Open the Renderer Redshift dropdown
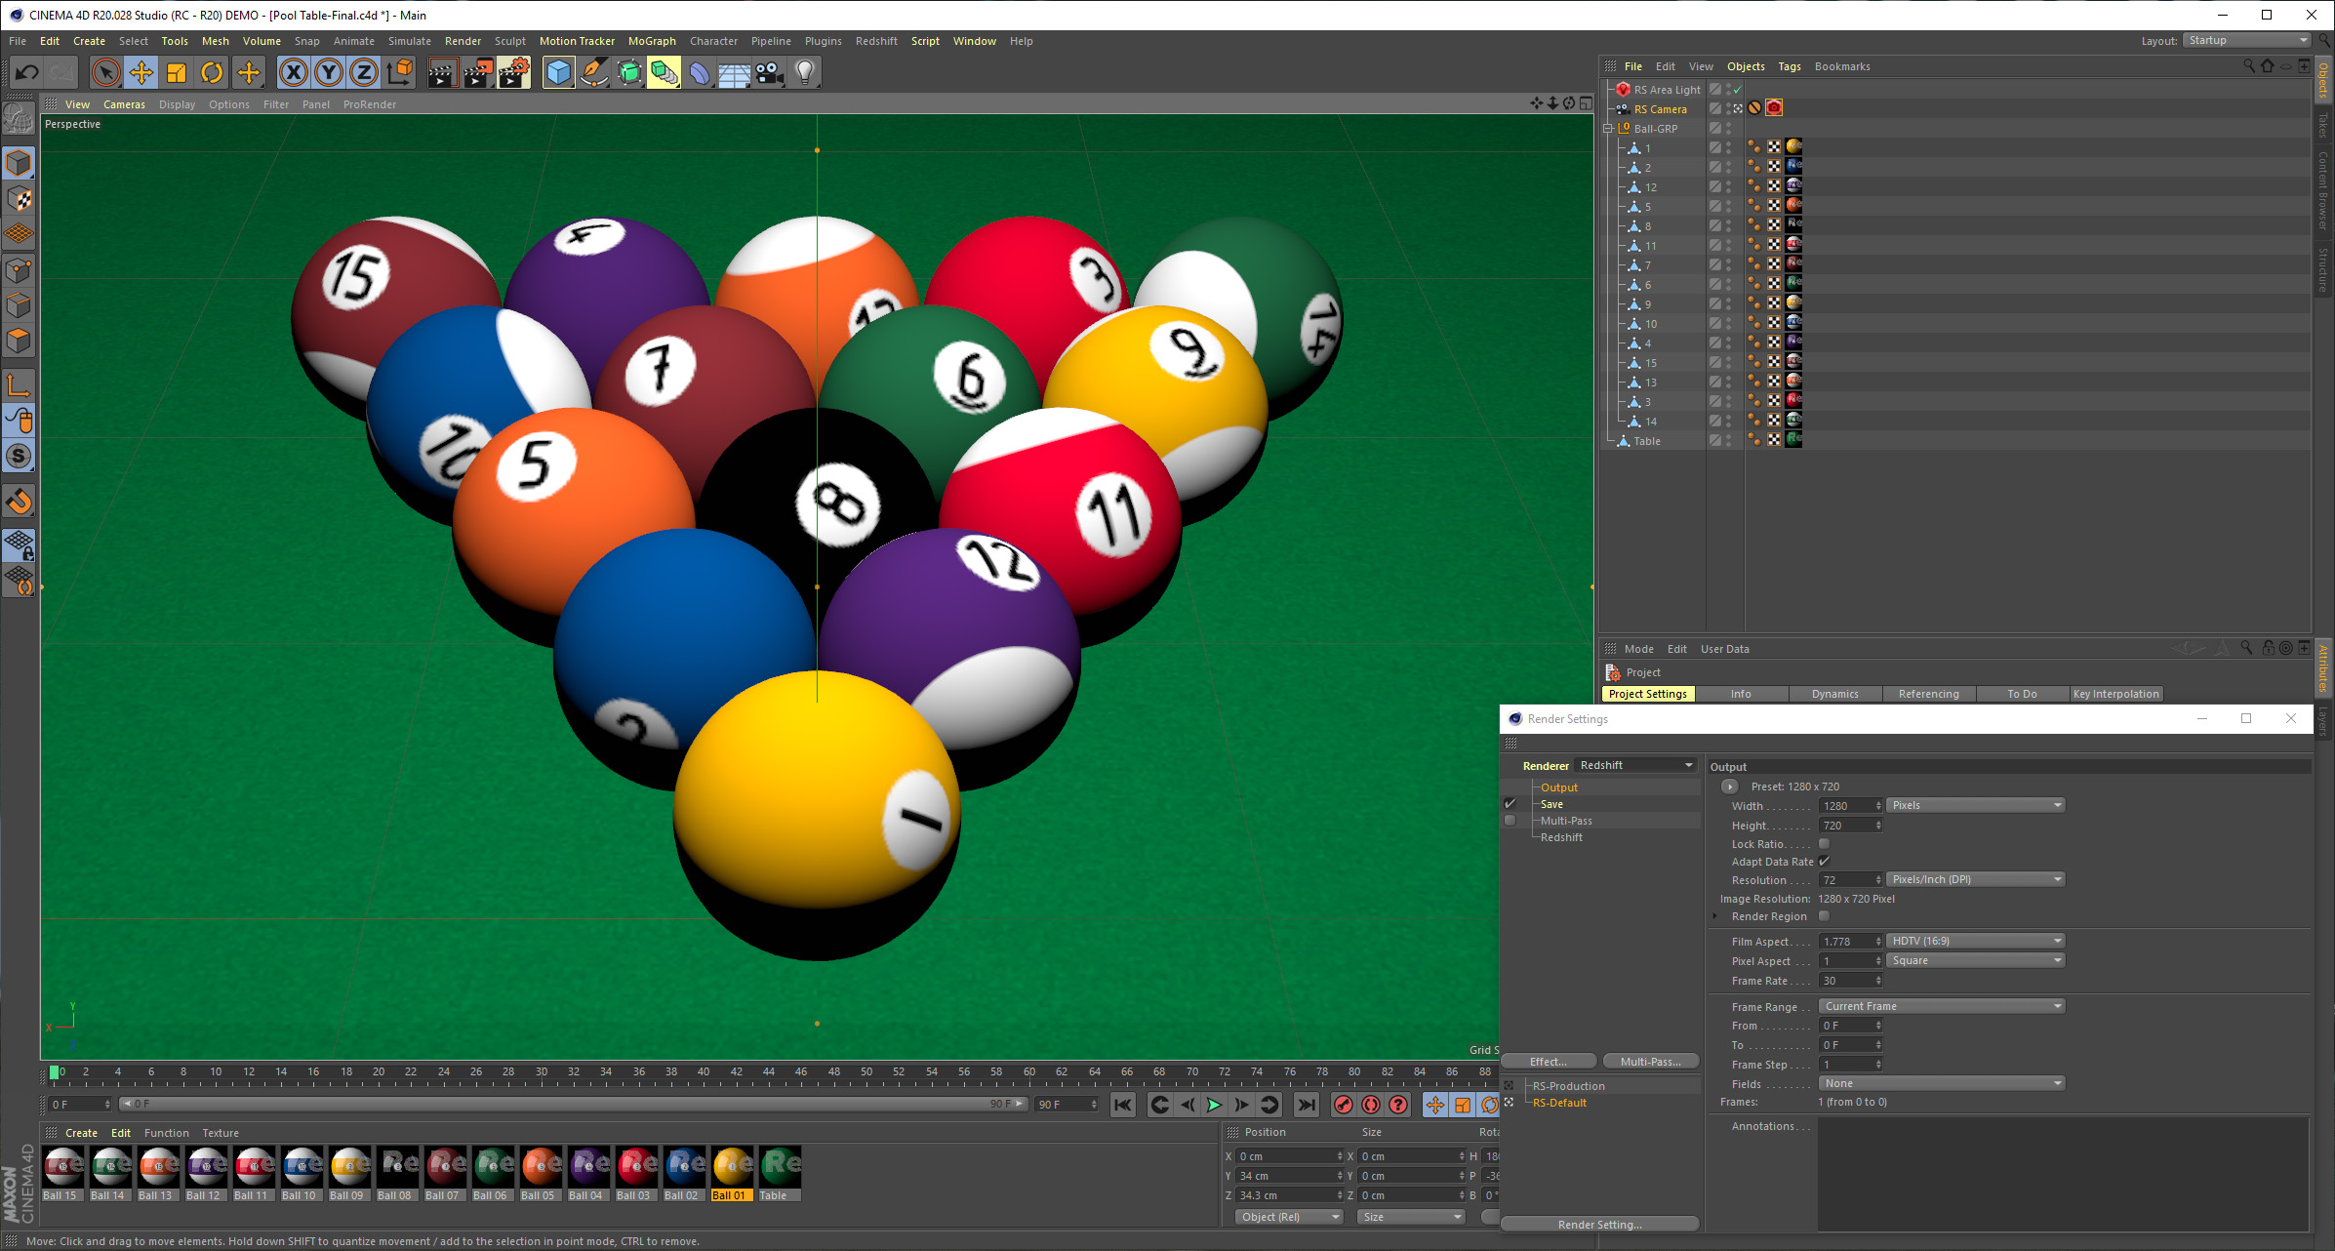2335x1251 pixels. (1636, 765)
